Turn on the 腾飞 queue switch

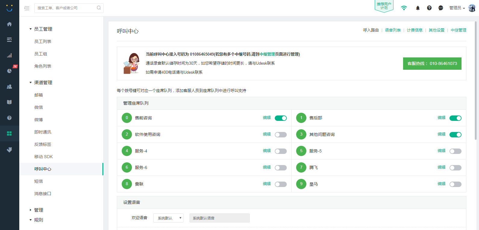pyautogui.click(x=455, y=168)
